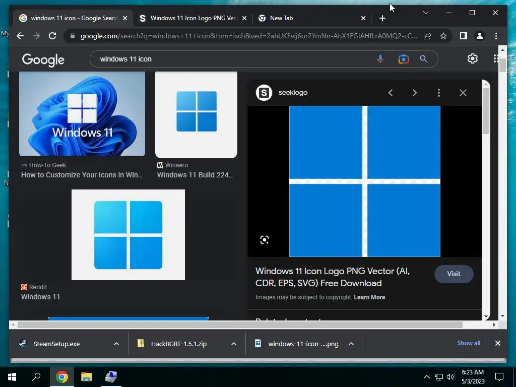Bookmark this page with the star icon

click(443, 36)
